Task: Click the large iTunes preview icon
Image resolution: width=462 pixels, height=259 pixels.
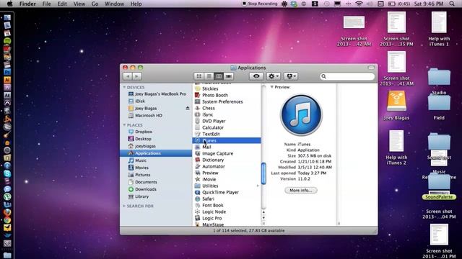Action: [x=301, y=115]
